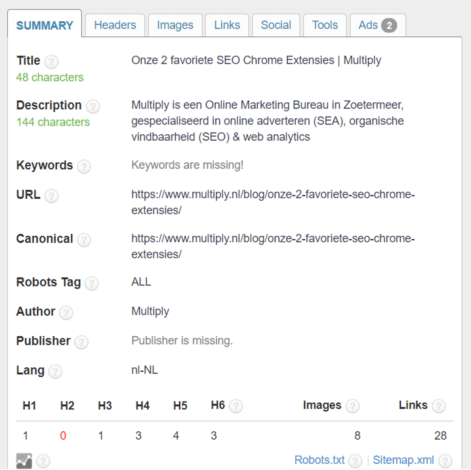Click the help icon beside Links column
This screenshot has height=470, width=471.
439,406
